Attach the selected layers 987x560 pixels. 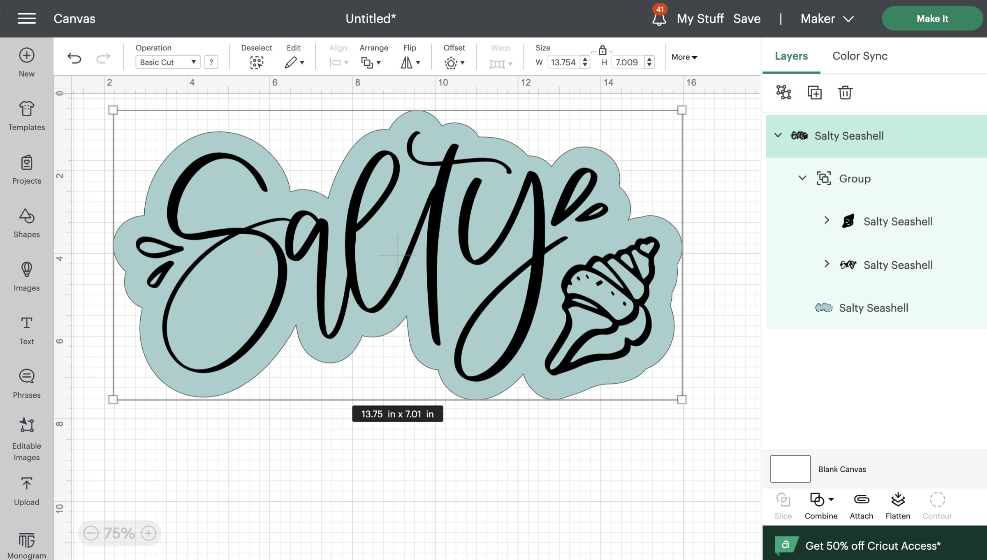tap(861, 500)
